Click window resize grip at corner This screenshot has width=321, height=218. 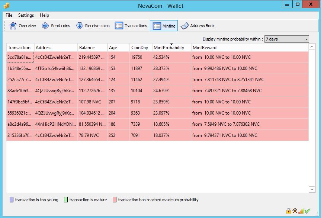pos(317,214)
